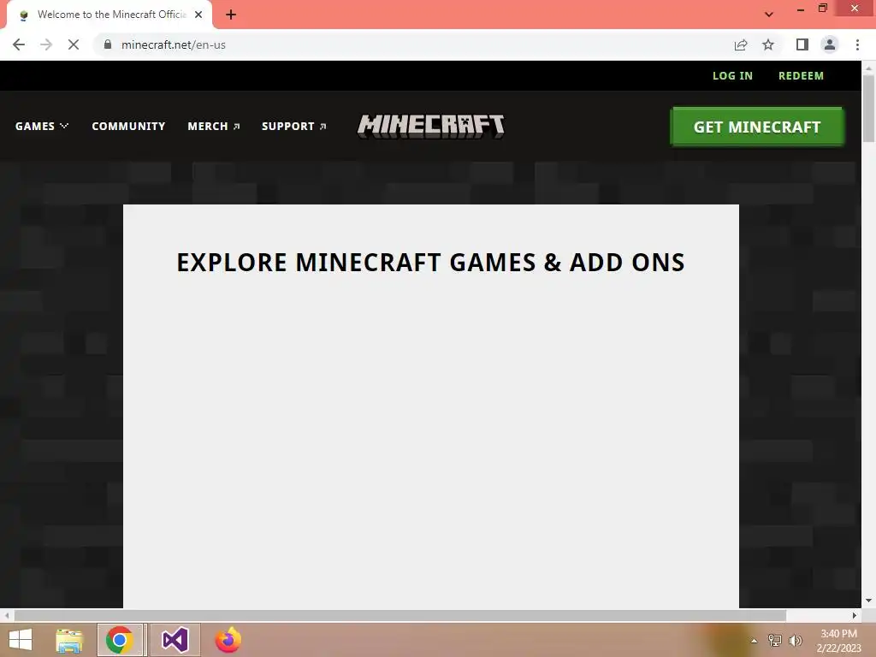Click the vertical scrollbar thumb

pos(868,107)
